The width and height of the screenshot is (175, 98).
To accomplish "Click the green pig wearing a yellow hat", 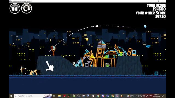I will point(121,54).
